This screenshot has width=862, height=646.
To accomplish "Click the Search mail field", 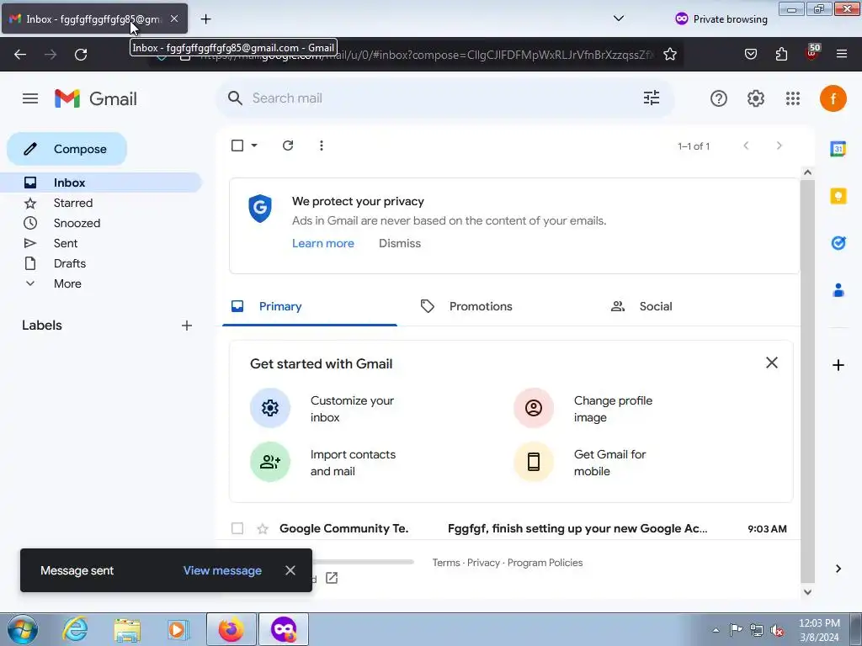I will pyautogui.click(x=443, y=98).
